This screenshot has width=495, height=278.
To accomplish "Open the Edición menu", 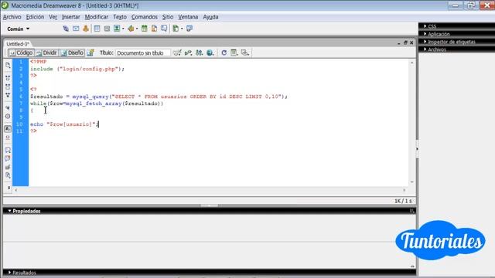I will click(x=35, y=17).
